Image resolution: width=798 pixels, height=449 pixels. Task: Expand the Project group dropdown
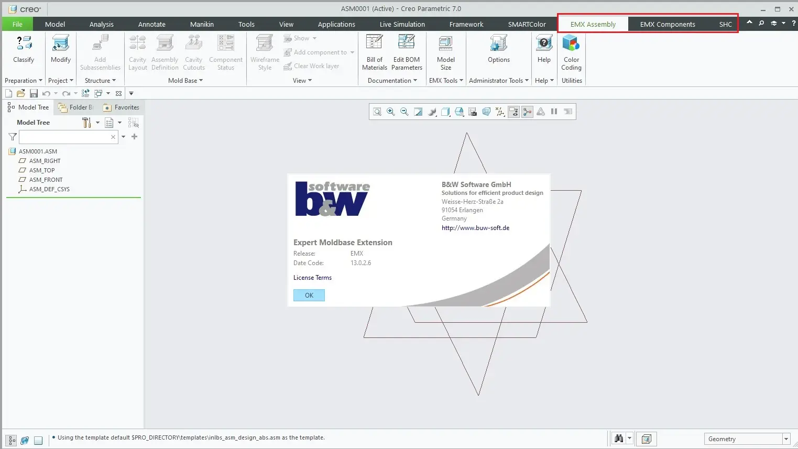point(61,81)
